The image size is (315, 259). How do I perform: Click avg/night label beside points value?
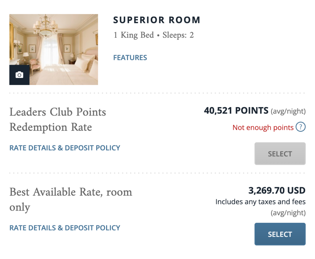pyautogui.click(x=288, y=111)
